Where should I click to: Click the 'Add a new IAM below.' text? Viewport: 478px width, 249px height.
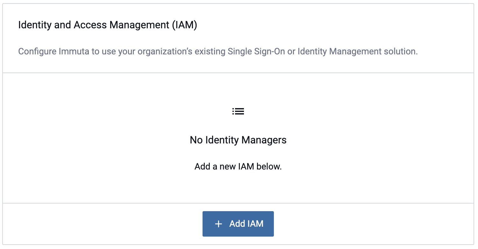pos(238,166)
